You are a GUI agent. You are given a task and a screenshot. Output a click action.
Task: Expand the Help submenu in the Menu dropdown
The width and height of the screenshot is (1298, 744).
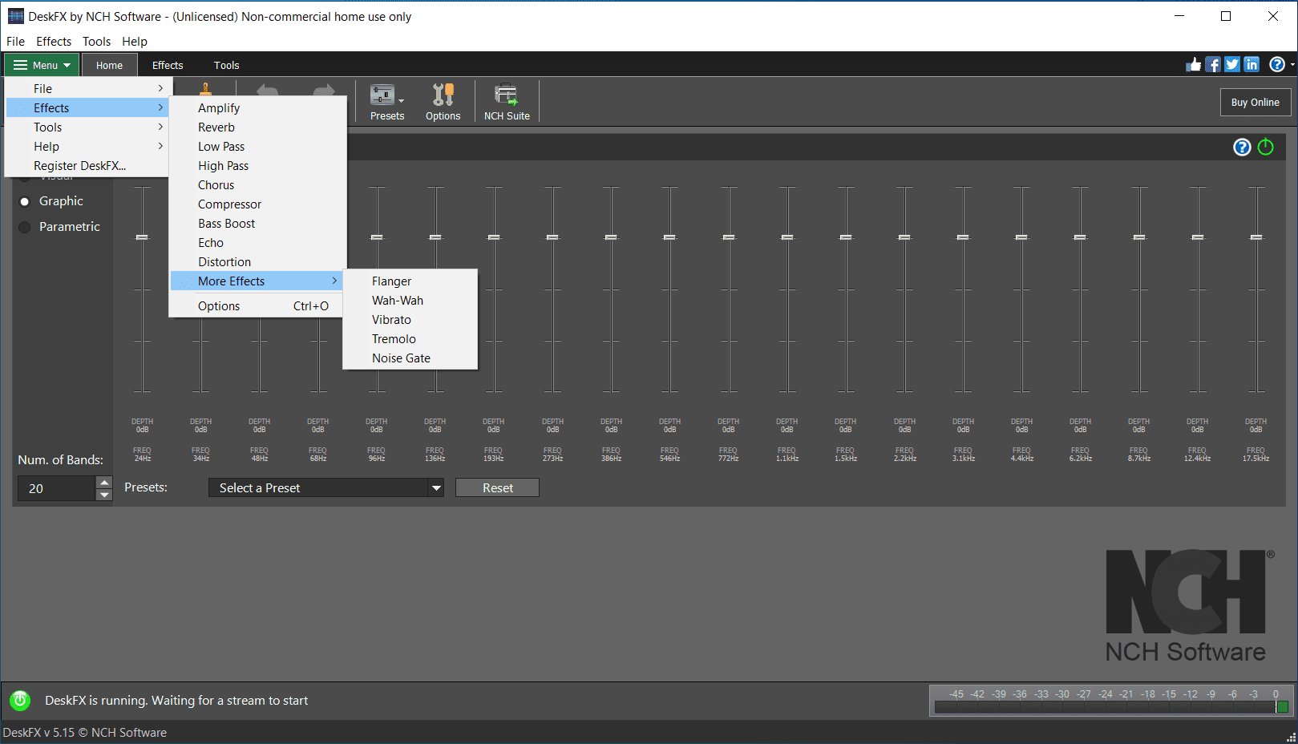tap(87, 147)
